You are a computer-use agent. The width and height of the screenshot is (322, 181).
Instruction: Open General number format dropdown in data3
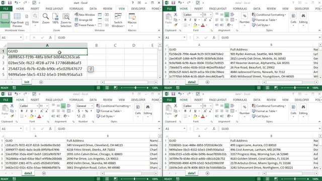(x=92, y=106)
